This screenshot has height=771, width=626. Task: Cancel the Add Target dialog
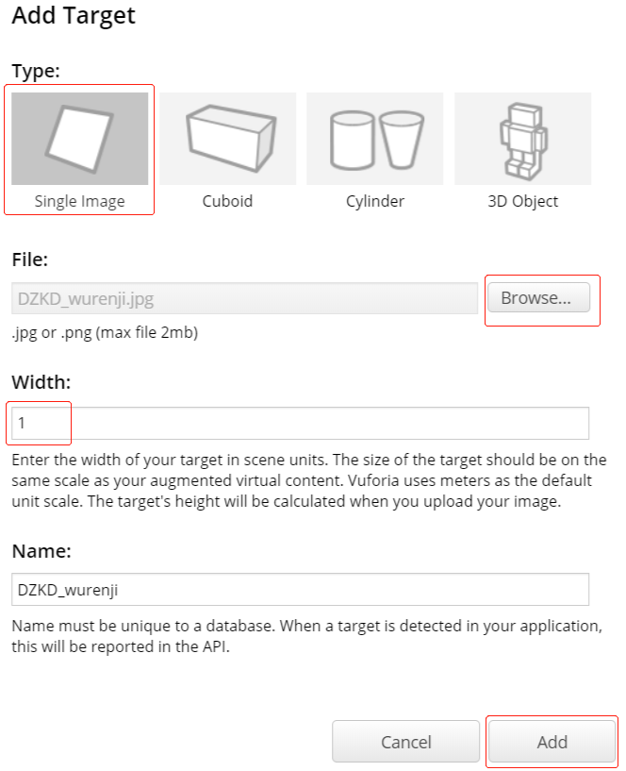coord(405,742)
